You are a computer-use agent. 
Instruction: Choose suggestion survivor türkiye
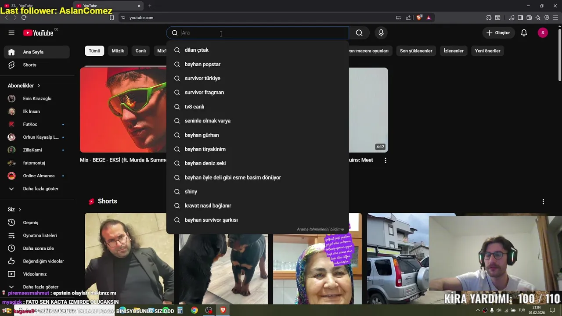(257, 79)
